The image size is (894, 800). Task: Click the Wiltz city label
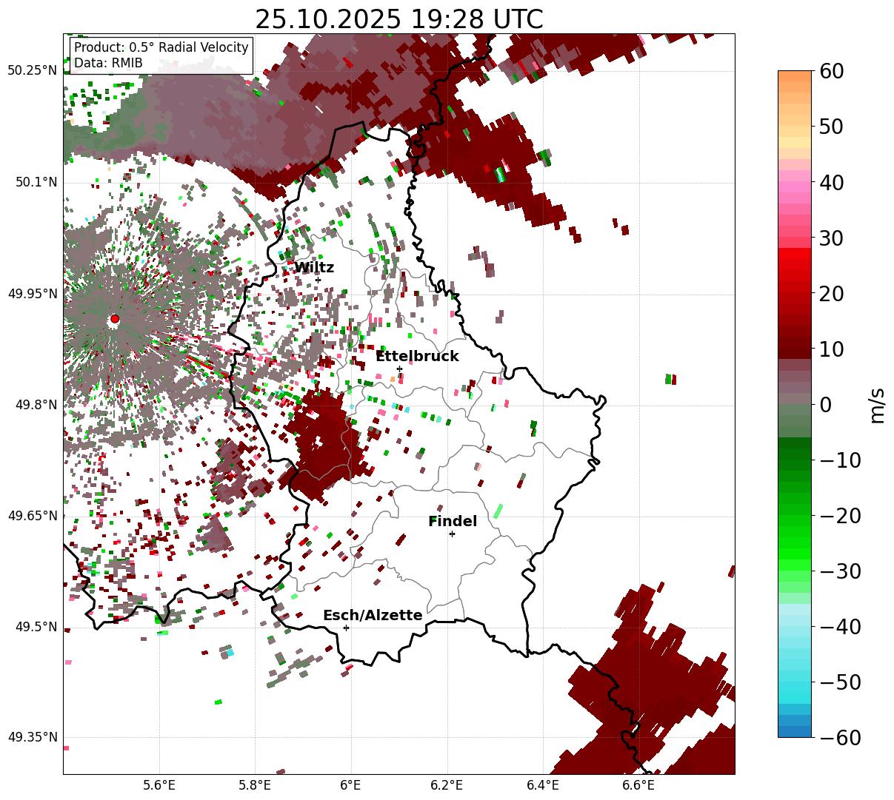pyautogui.click(x=314, y=268)
